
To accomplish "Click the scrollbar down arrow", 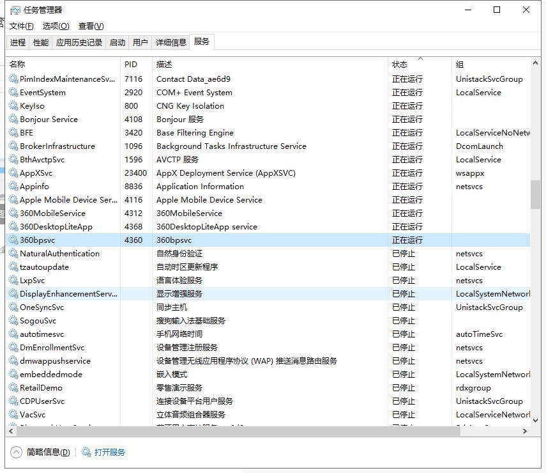I will pyautogui.click(x=535, y=420).
